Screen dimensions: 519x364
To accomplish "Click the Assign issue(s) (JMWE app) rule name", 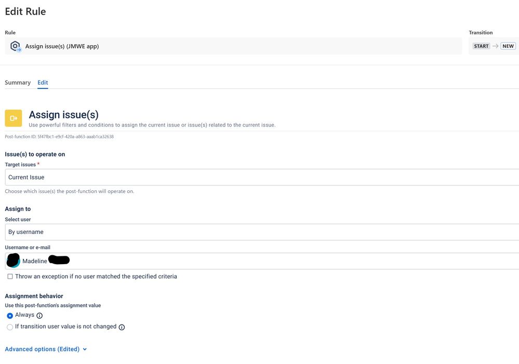I will coord(62,46).
